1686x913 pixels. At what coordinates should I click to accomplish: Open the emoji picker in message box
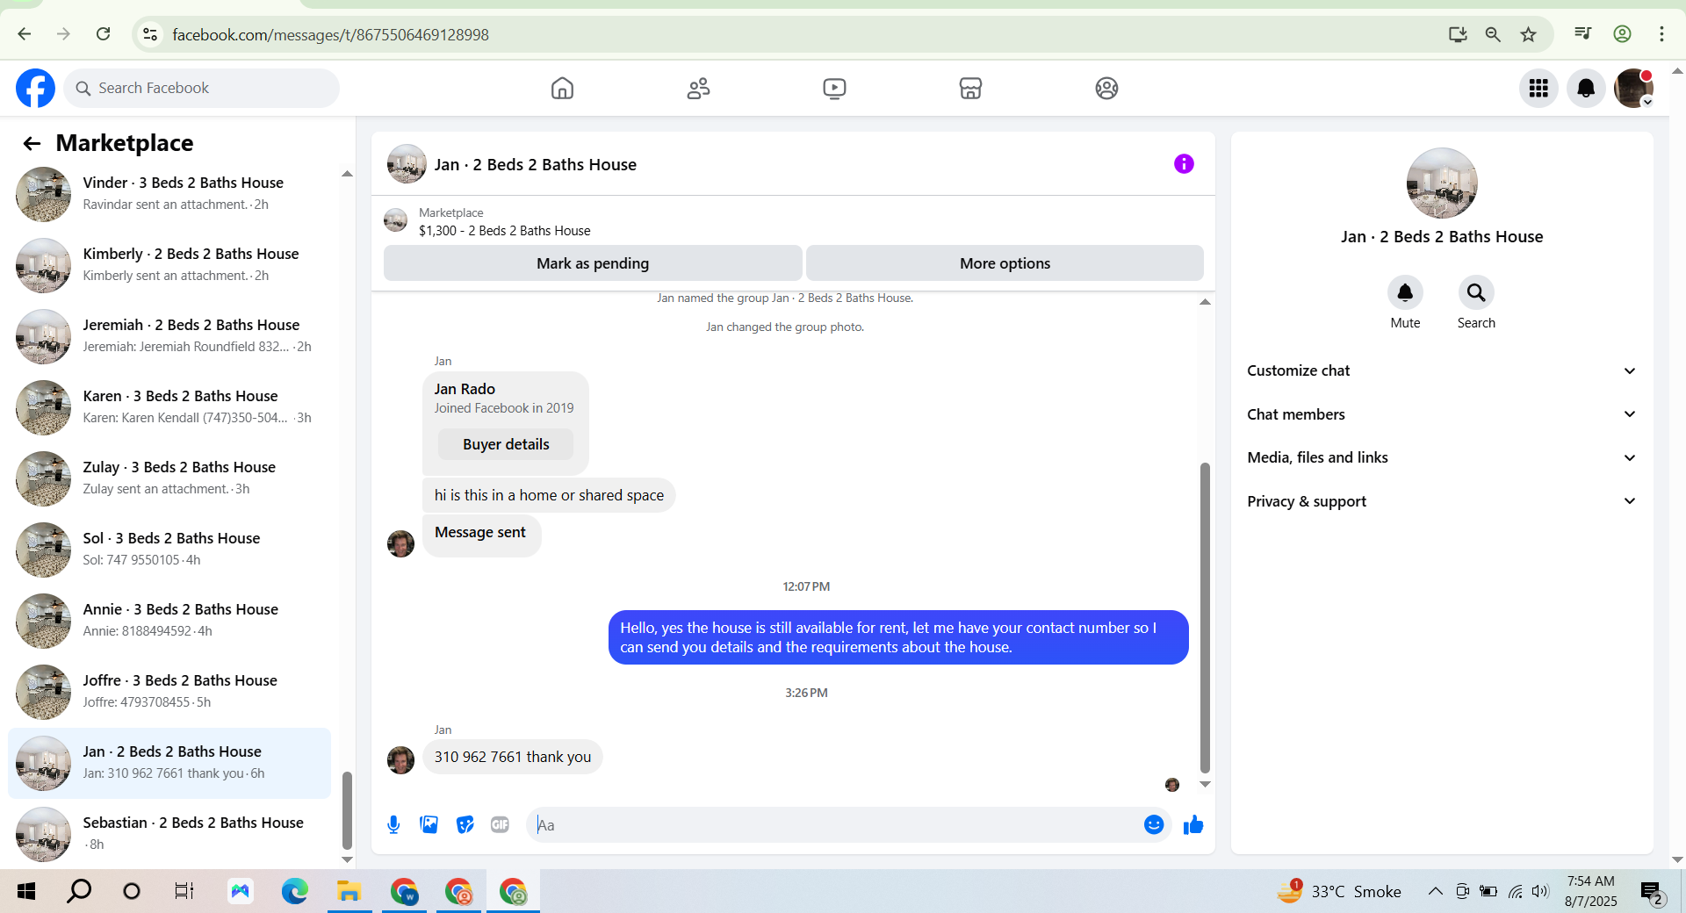point(1154,824)
